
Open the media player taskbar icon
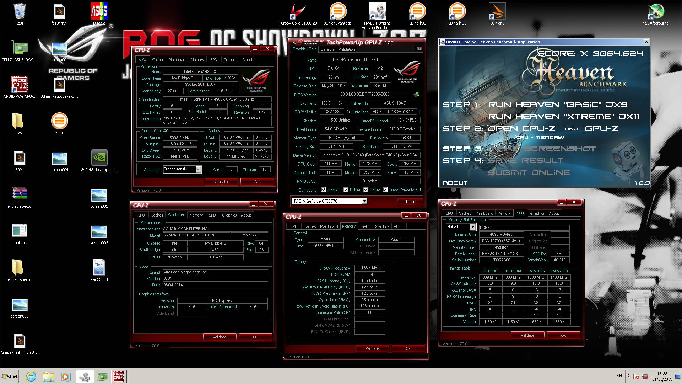pos(66,377)
